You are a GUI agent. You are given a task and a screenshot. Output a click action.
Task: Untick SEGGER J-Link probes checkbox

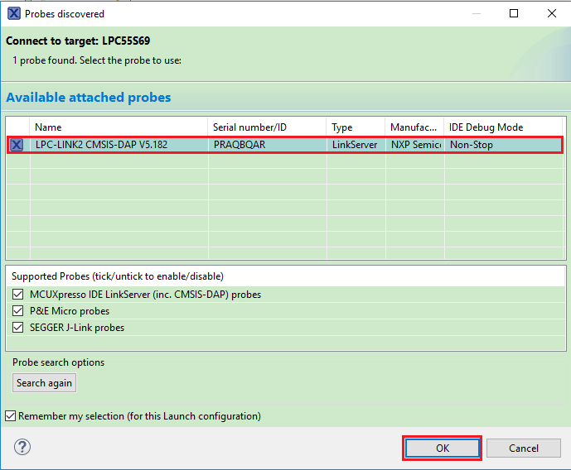[x=18, y=328]
